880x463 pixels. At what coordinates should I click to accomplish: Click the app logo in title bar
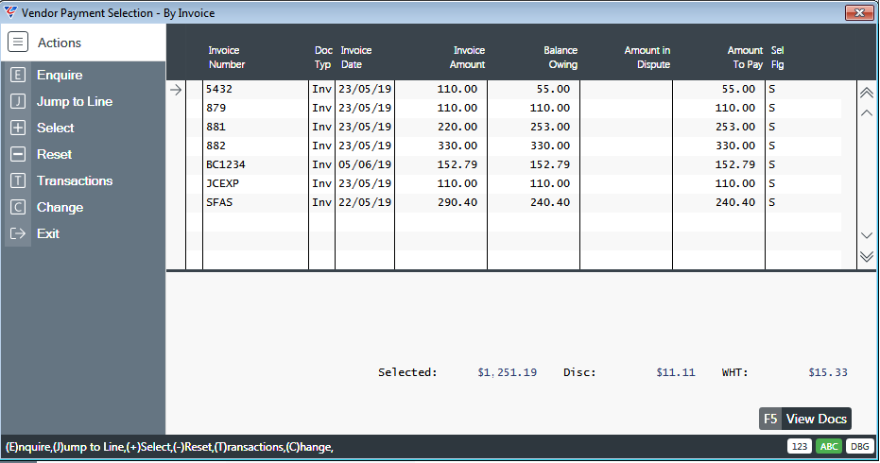[10, 12]
